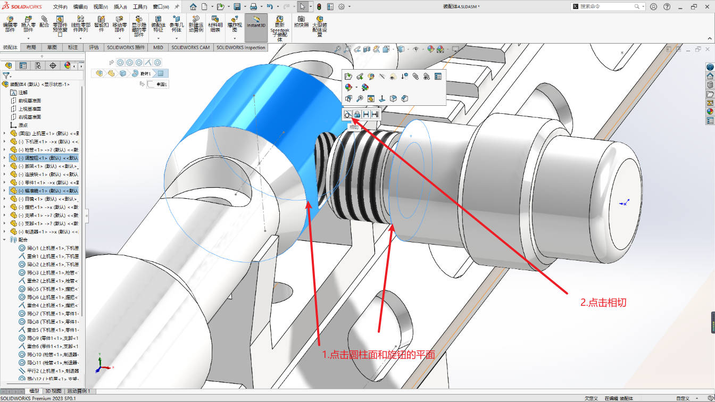715x402 pixels.
Task: Select 前视基准面 plane in feature tree
Action: pos(30,100)
